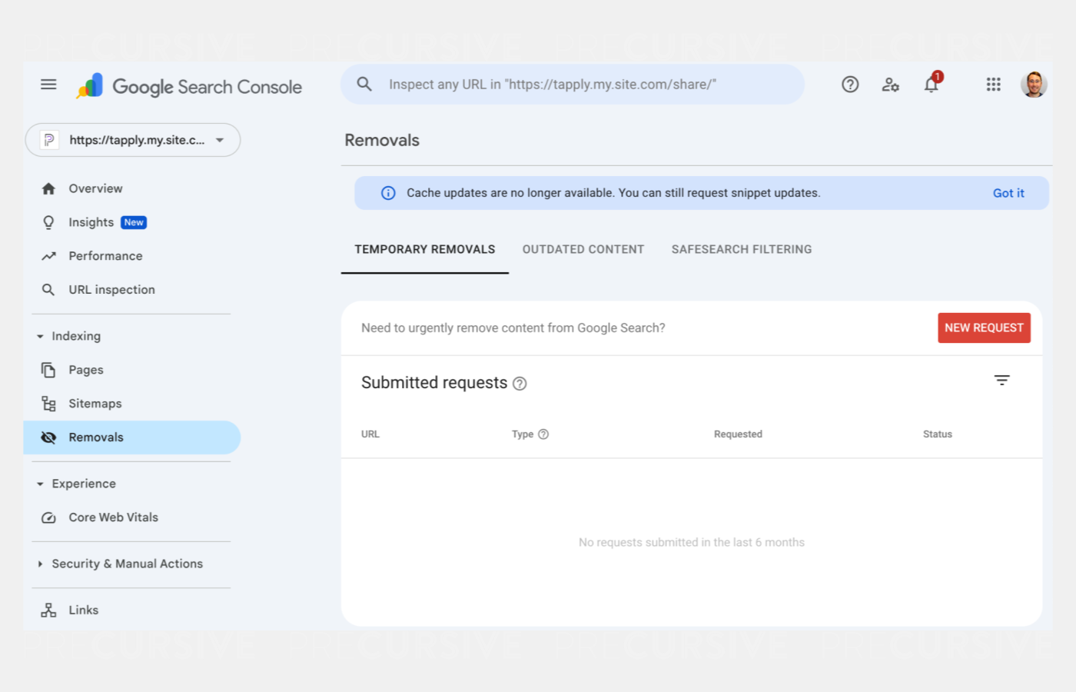Image resolution: width=1076 pixels, height=692 pixels.
Task: Open the SafeSearch Filtering tab
Action: point(741,249)
